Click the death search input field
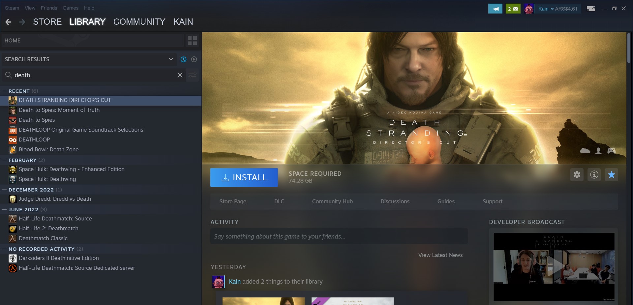Viewport: 633px width, 305px height. click(94, 75)
